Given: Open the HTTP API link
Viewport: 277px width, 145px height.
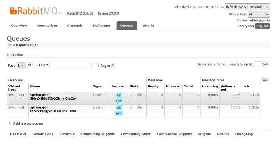Looking at the screenshot, I should coord(18,134).
